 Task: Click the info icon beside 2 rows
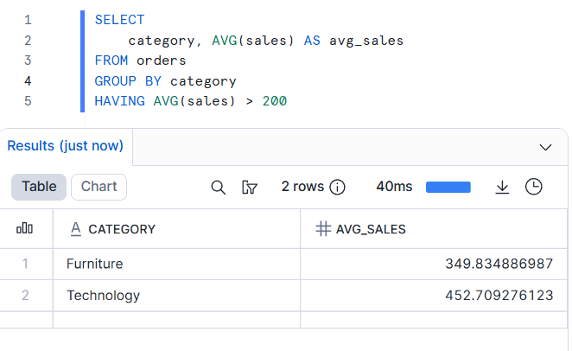point(338,187)
